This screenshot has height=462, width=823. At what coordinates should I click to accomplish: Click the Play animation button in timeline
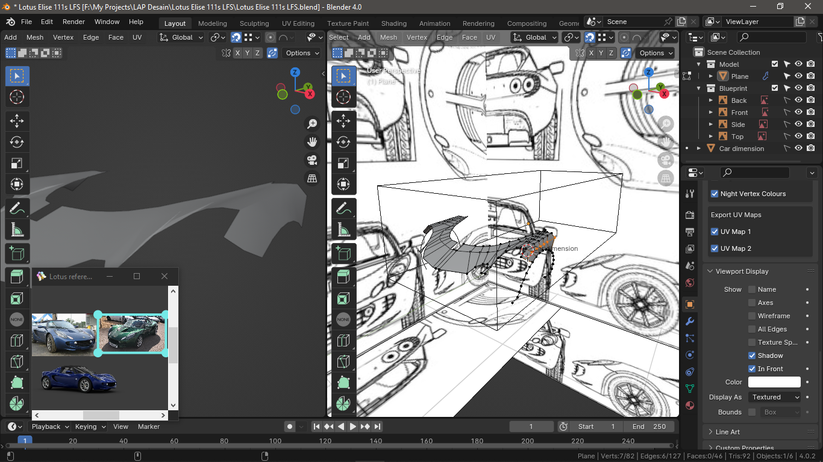pyautogui.click(x=353, y=427)
